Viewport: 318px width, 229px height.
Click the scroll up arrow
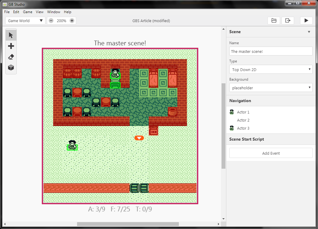[223, 29]
